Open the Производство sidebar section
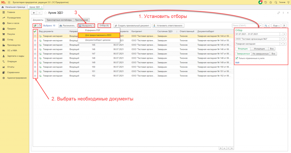Screen dimensions: 291x153 click(x=14, y=45)
